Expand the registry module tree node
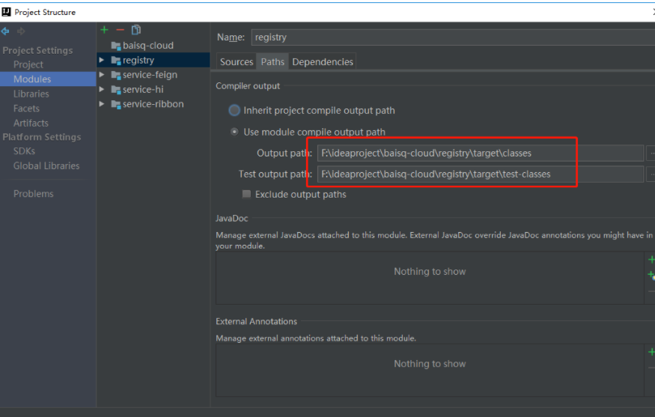 pyautogui.click(x=102, y=60)
